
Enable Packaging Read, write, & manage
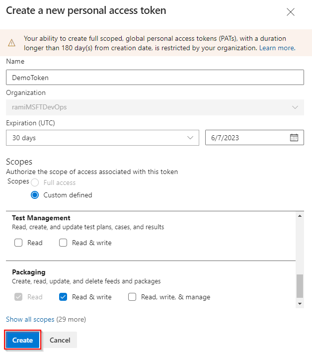(x=132, y=297)
